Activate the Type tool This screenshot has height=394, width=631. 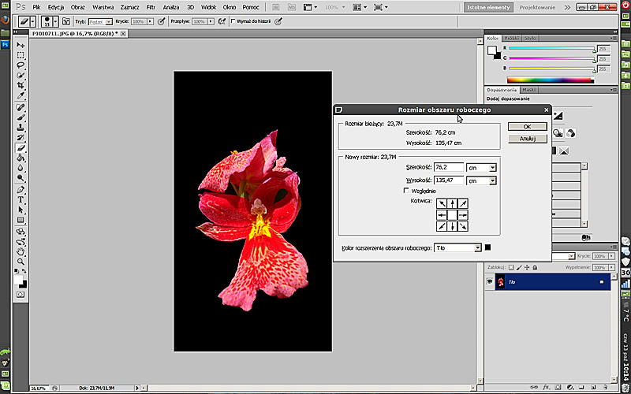point(21,199)
